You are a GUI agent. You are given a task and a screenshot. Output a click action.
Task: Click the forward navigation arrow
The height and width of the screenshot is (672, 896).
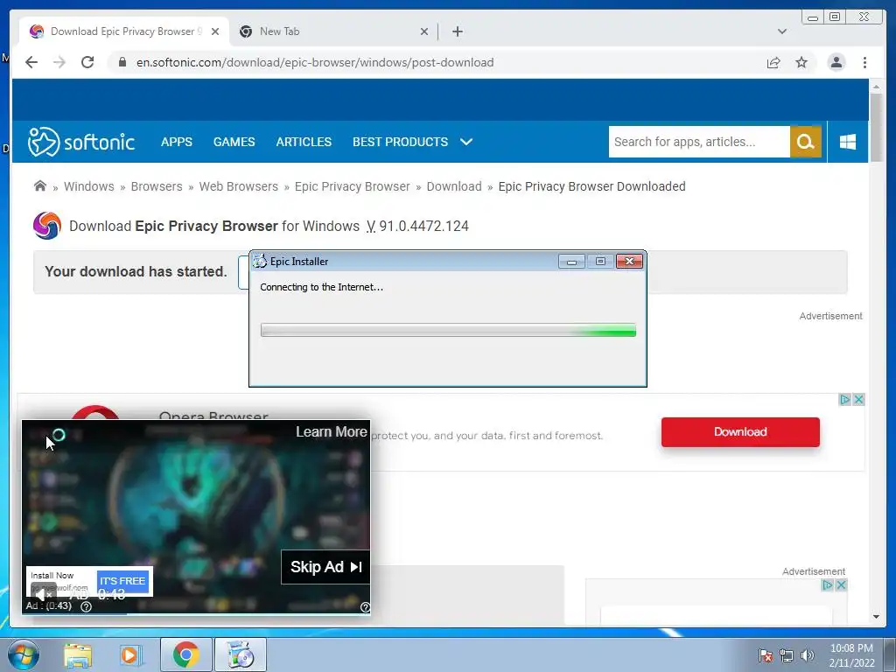(59, 62)
